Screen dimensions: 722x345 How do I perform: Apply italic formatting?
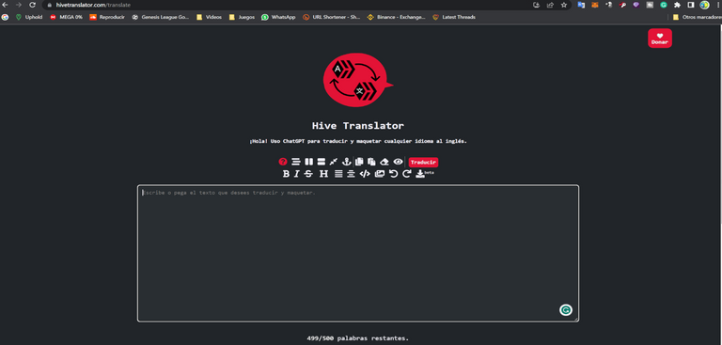(297, 174)
